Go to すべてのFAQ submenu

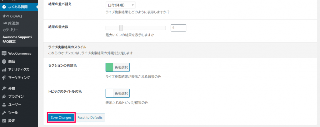pos(12,16)
